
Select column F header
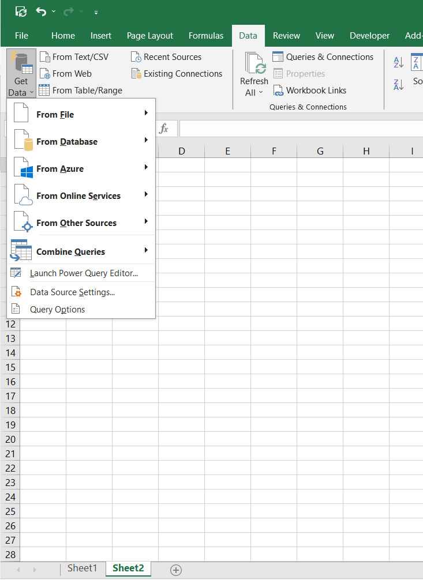pos(274,151)
